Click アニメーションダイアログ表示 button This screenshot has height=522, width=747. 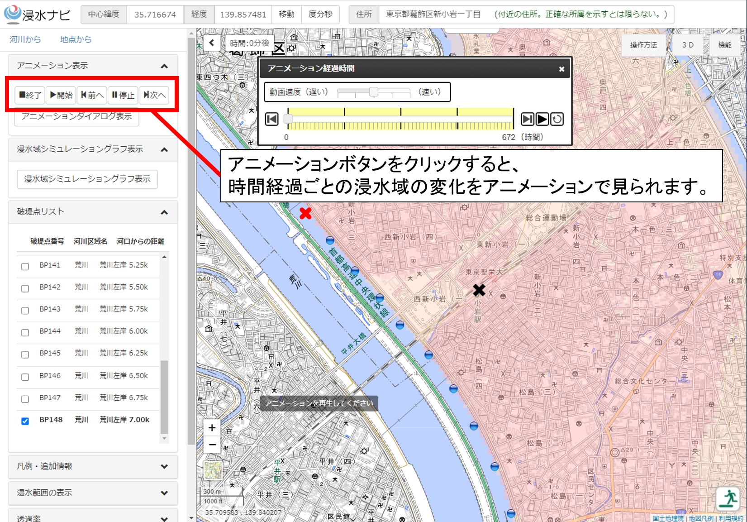coord(76,116)
